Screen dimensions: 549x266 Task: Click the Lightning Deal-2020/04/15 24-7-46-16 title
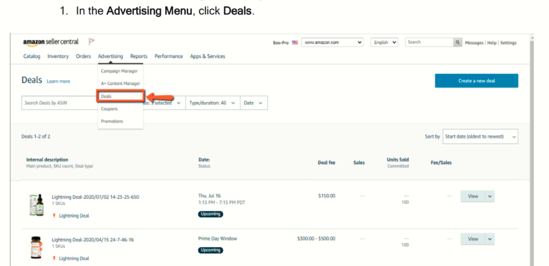pyautogui.click(x=93, y=240)
